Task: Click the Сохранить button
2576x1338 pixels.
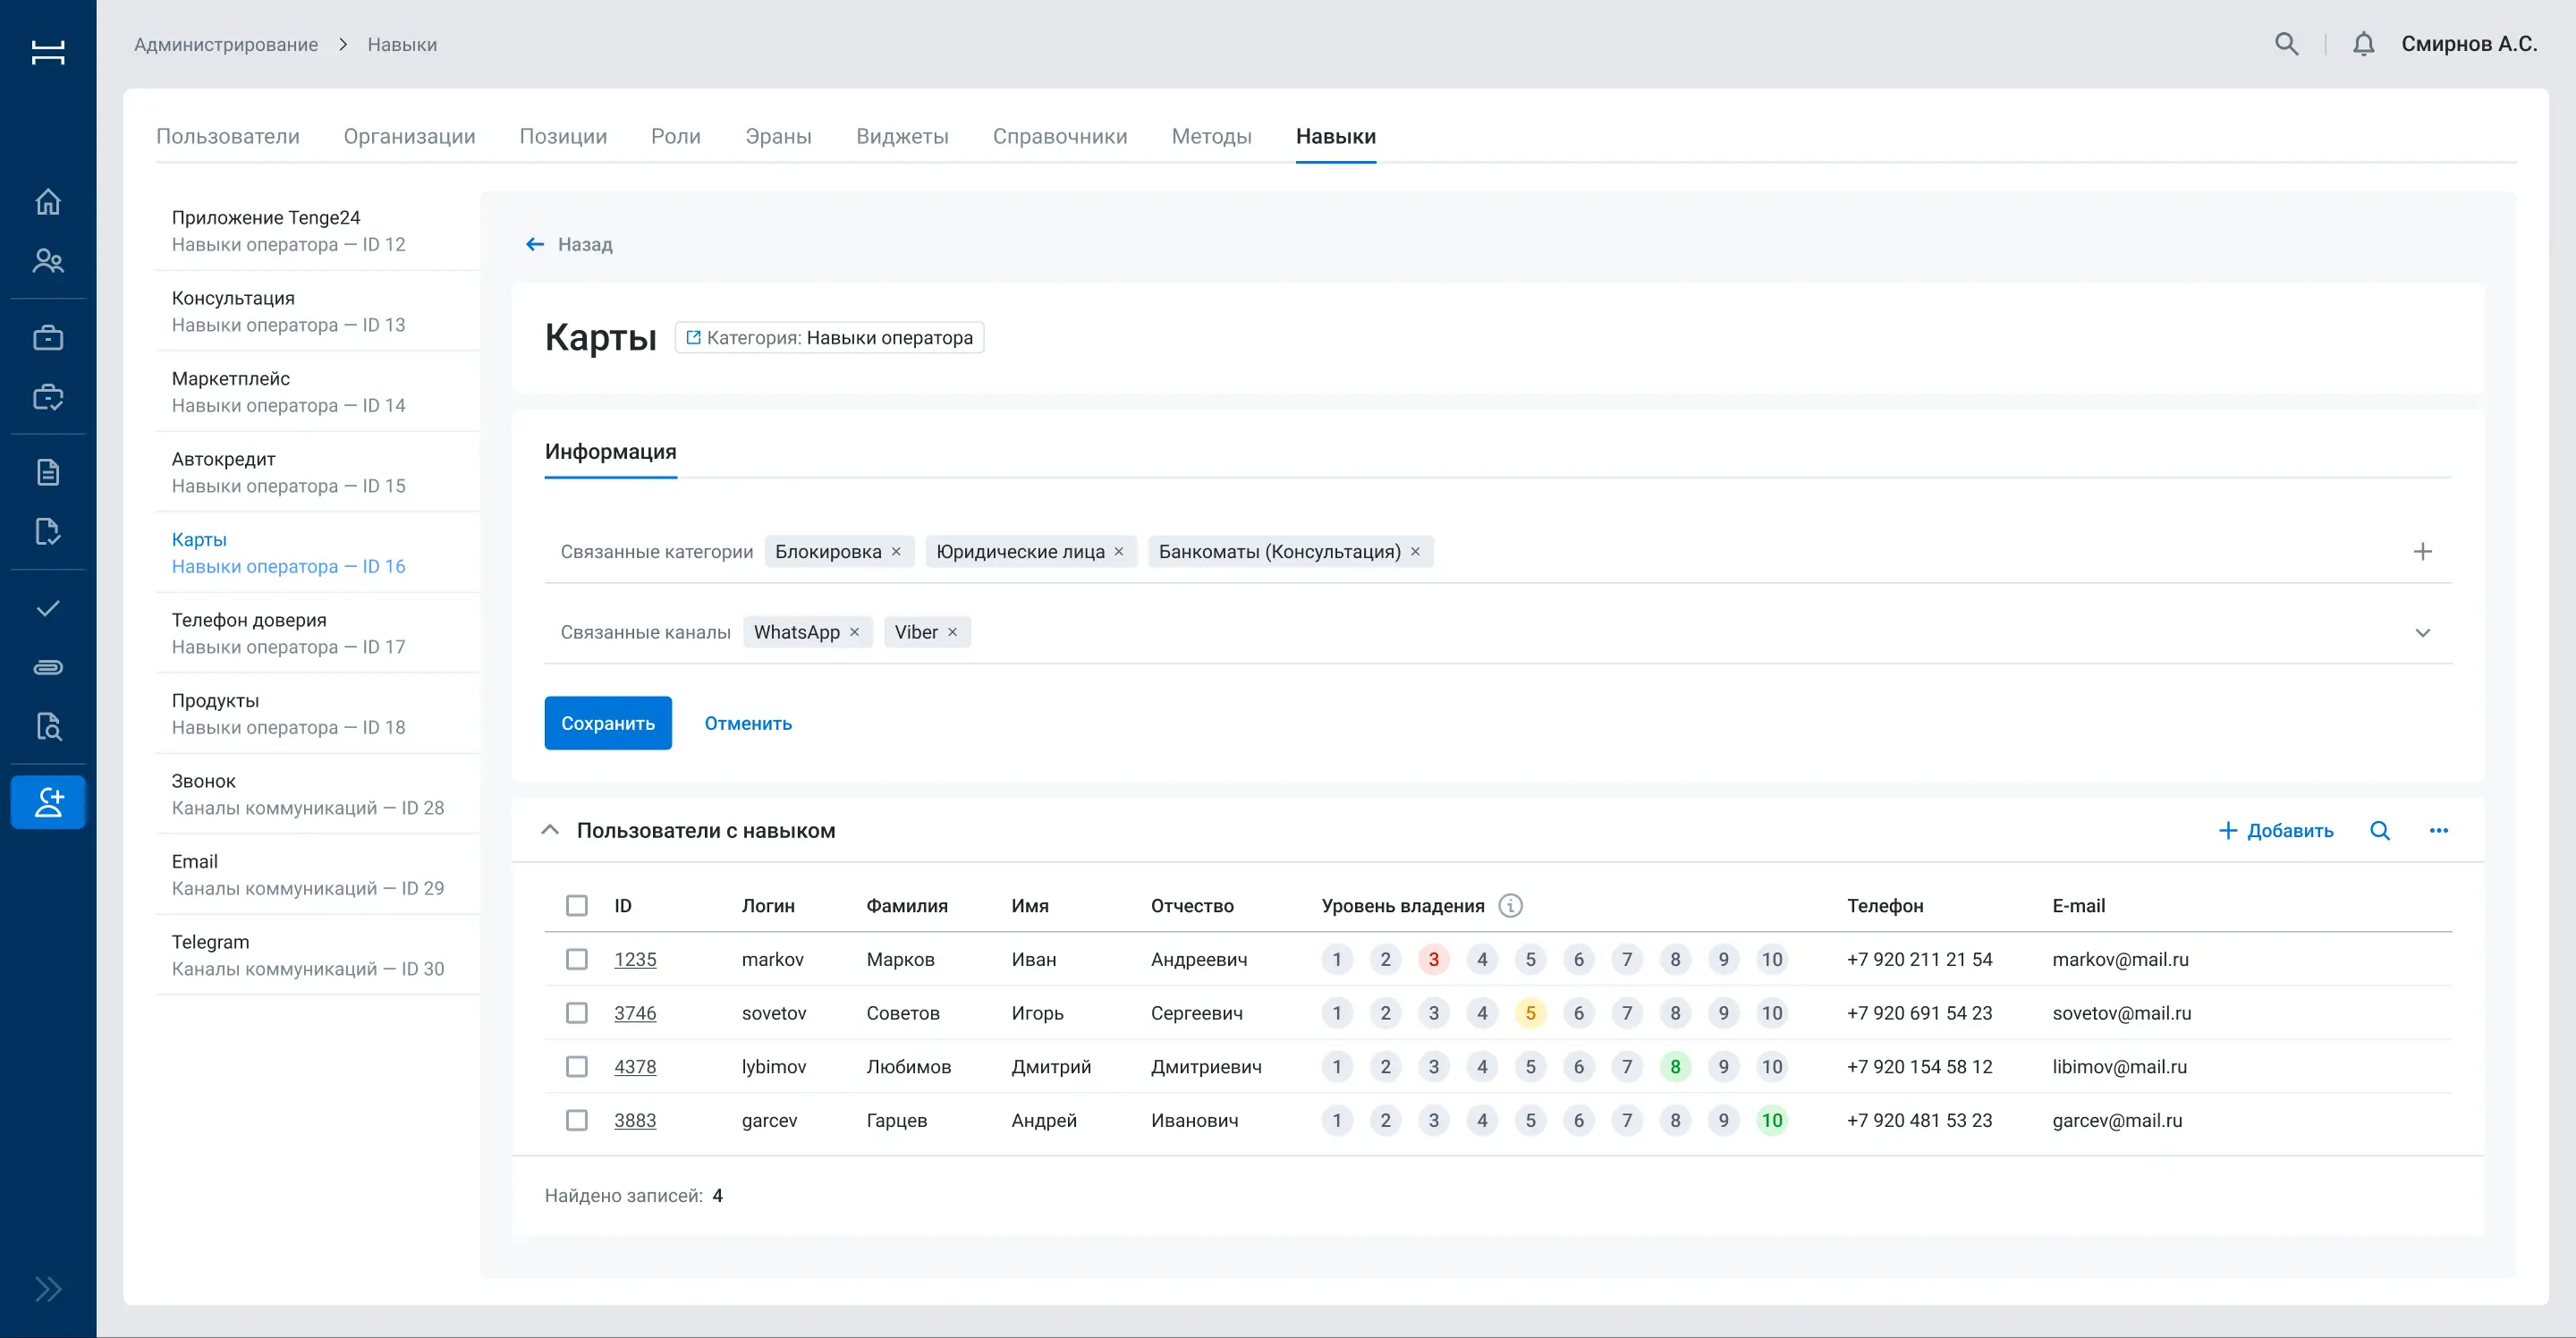Action: click(x=608, y=724)
